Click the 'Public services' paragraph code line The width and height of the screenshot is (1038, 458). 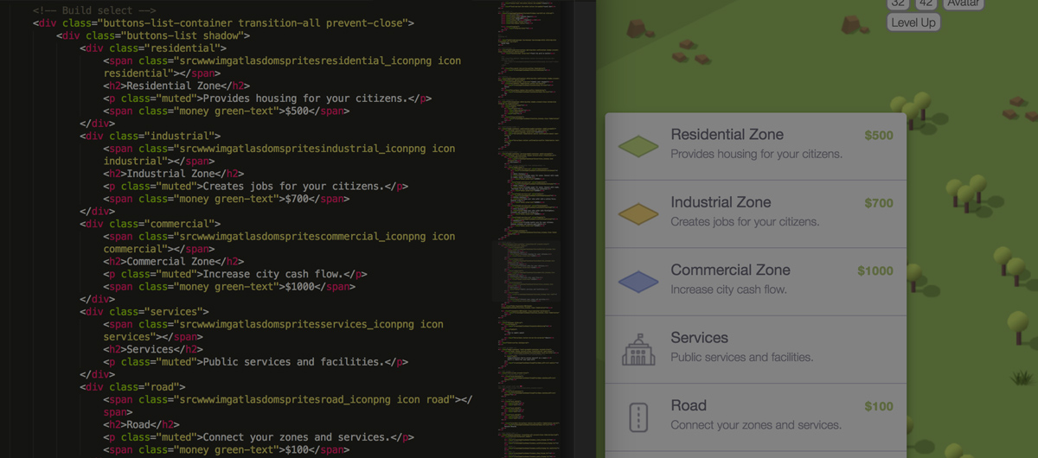click(x=256, y=362)
